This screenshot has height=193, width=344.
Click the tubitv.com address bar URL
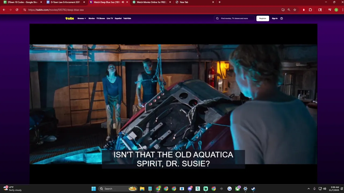point(56,10)
